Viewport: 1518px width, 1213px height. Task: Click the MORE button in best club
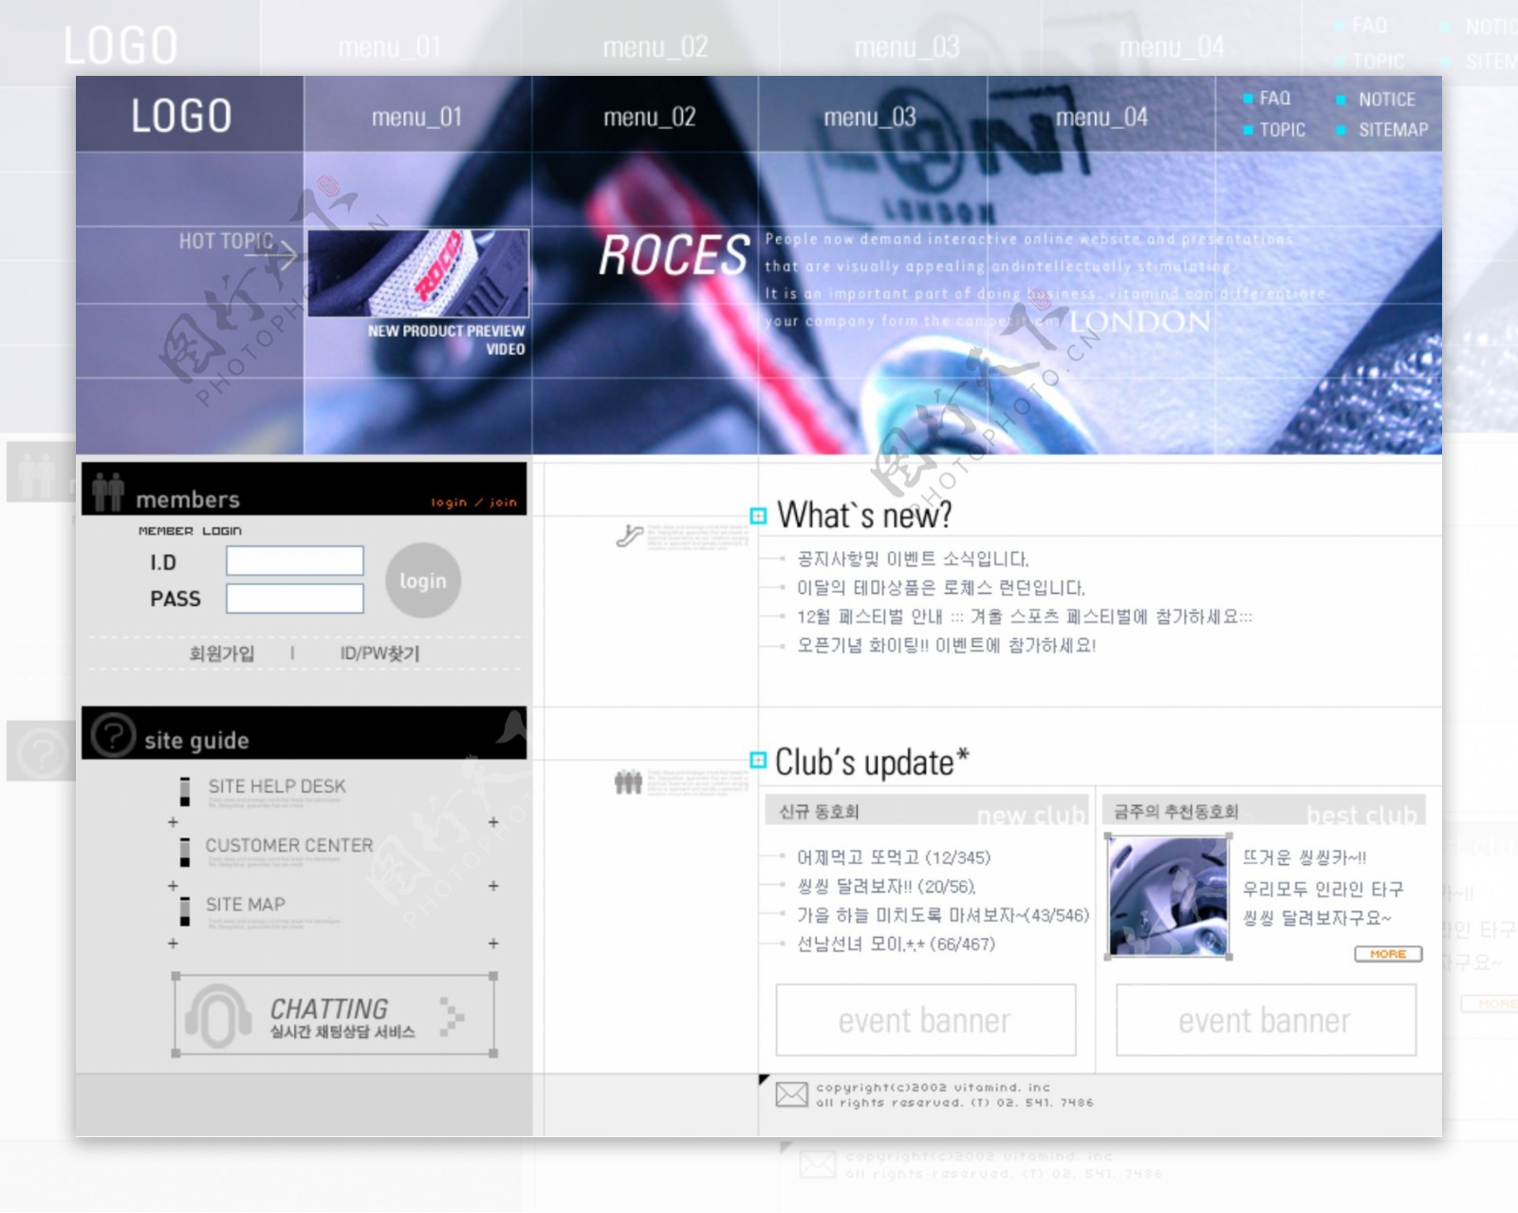pyautogui.click(x=1388, y=953)
